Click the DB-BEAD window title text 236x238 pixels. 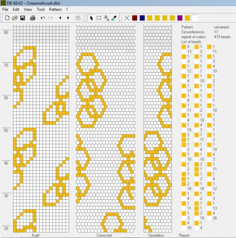click(34, 3)
